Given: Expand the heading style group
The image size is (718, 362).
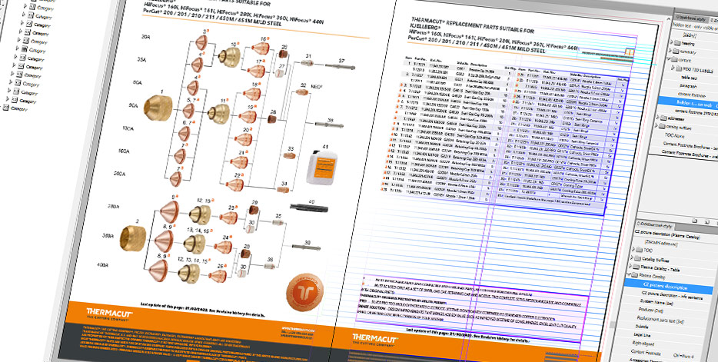Looking at the screenshot, I should pos(671,42).
